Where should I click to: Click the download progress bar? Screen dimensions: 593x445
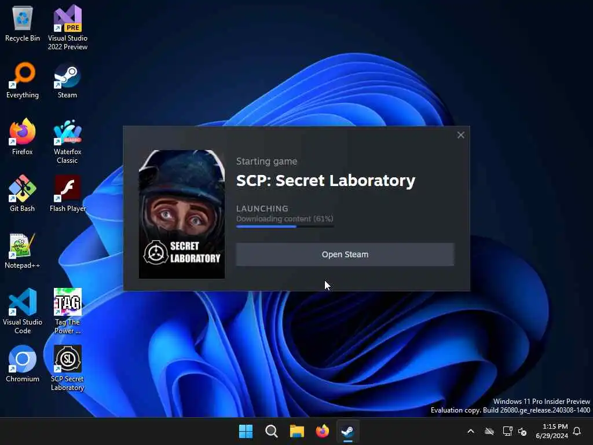[x=285, y=227]
